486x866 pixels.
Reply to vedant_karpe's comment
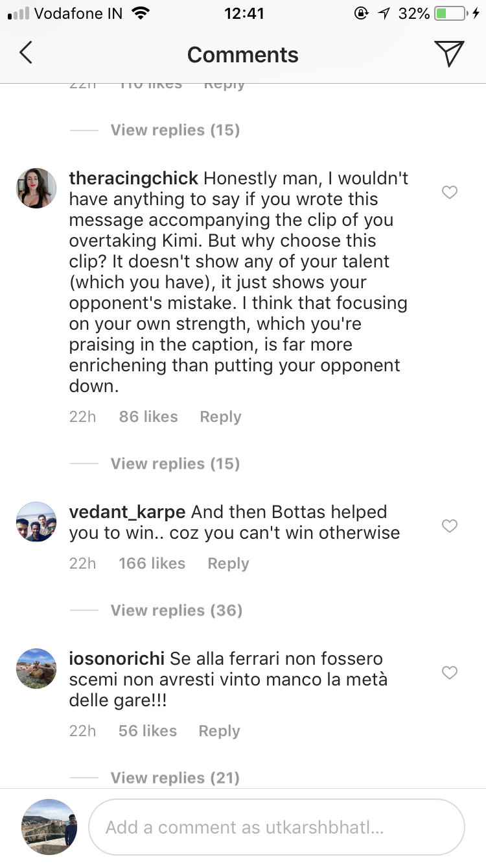tap(228, 563)
